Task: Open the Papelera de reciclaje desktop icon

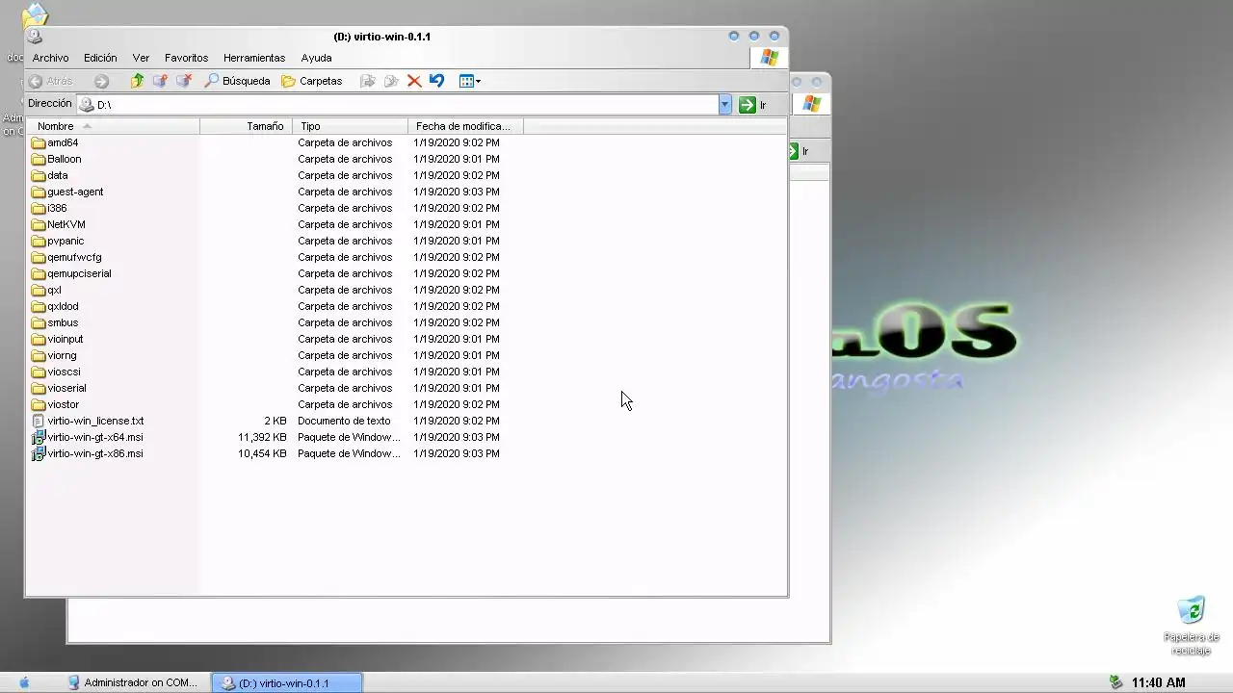Action: point(1192,625)
